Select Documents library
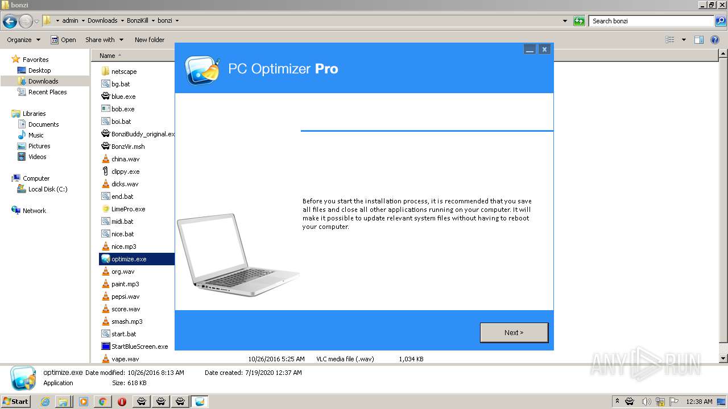This screenshot has width=728, height=409. [43, 124]
